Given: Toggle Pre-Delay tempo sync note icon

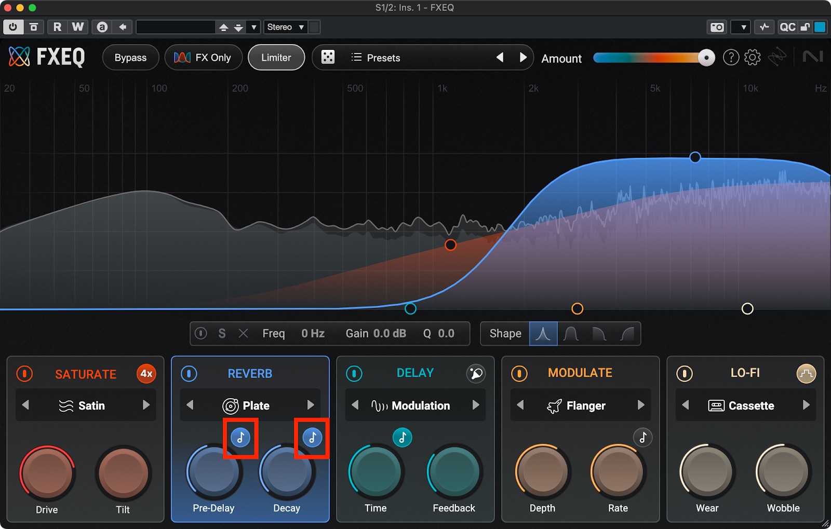Looking at the screenshot, I should 240,438.
